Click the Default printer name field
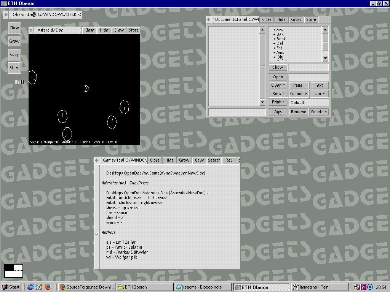The width and height of the screenshot is (390, 292). tap(308, 102)
